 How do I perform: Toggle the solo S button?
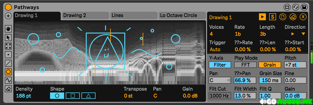point(273,17)
